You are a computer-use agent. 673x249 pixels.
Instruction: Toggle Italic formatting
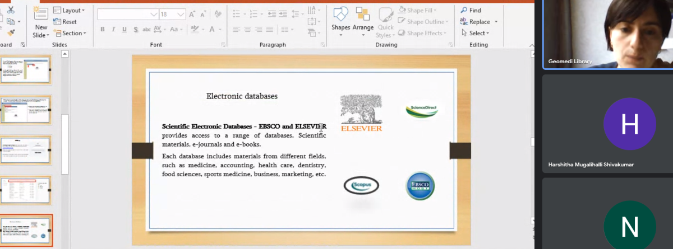113,29
